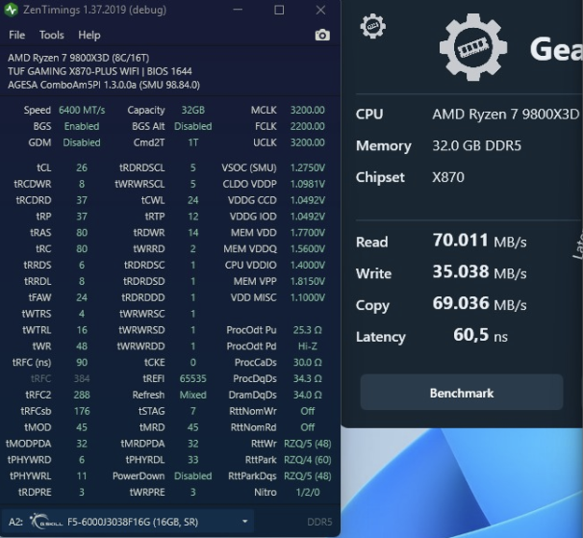Click the Copy result 69.036 MB/s
The height and width of the screenshot is (538, 583).
pyautogui.click(x=479, y=303)
